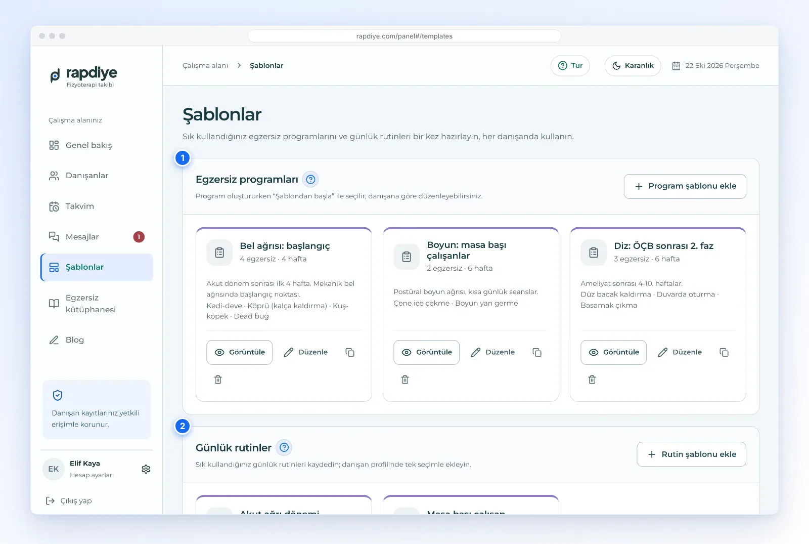View the Diz: ÖÇB sonrası 2. faz template
Viewport: 809px width, 544px height.
[x=613, y=352]
